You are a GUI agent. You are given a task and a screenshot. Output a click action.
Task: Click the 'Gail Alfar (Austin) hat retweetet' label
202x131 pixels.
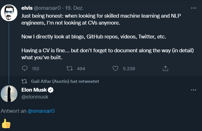65,81
